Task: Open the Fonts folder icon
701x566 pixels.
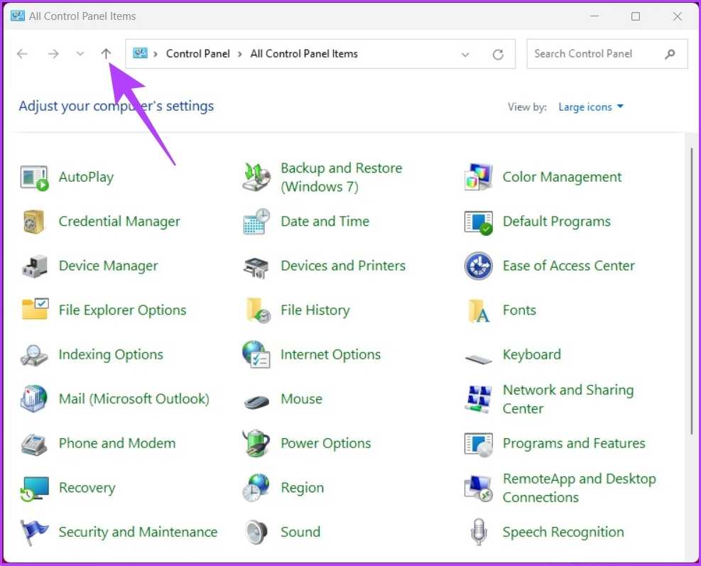Action: coord(478,310)
